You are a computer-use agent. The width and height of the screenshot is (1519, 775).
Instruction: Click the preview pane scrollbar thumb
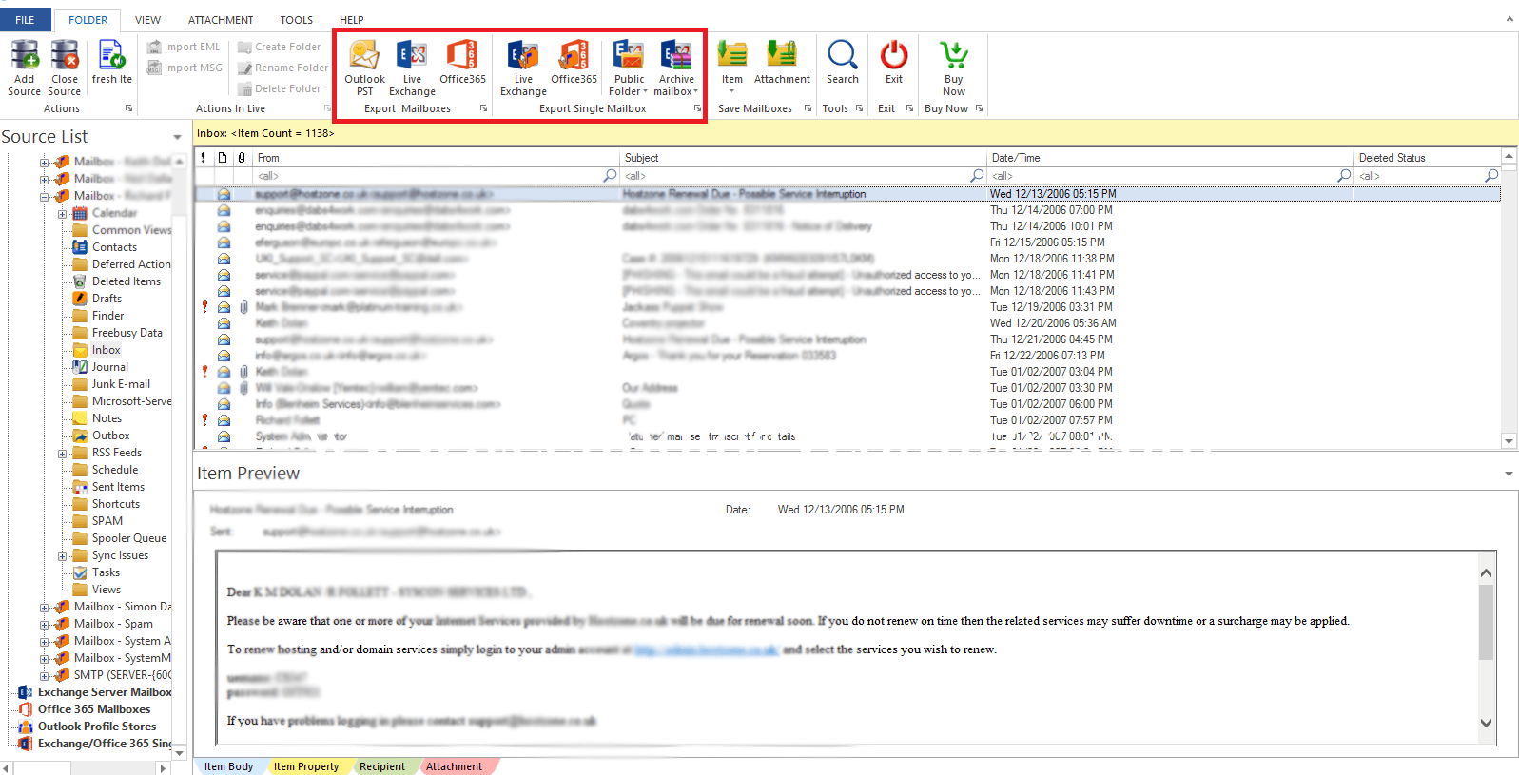pyautogui.click(x=1486, y=622)
